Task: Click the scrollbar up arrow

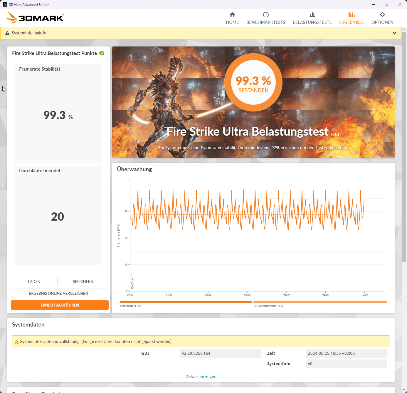Action: (x=404, y=29)
